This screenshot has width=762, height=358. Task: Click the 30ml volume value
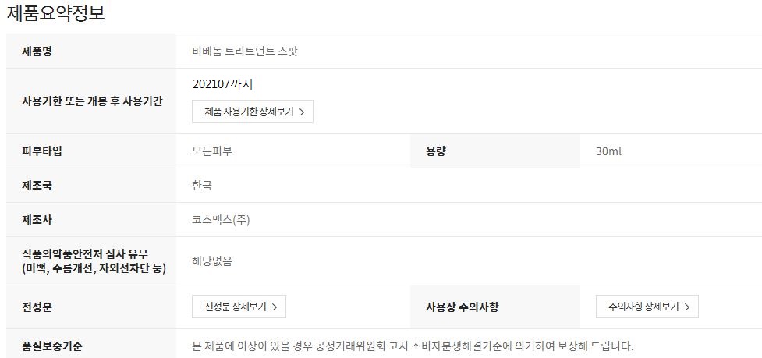click(x=608, y=151)
